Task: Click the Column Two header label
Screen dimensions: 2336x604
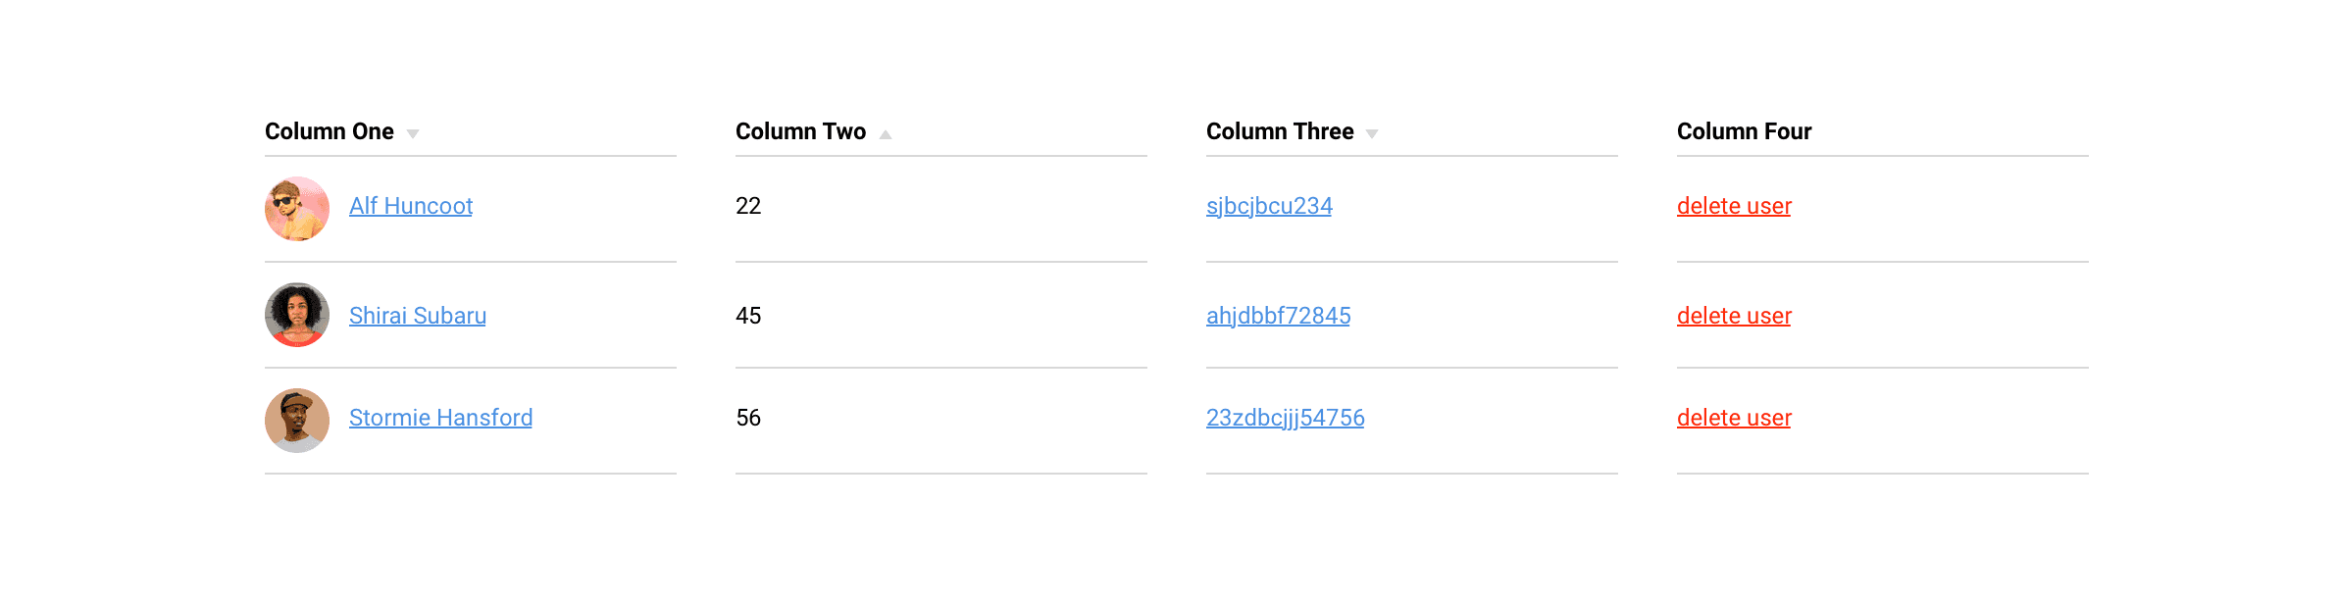Action: coord(800,131)
